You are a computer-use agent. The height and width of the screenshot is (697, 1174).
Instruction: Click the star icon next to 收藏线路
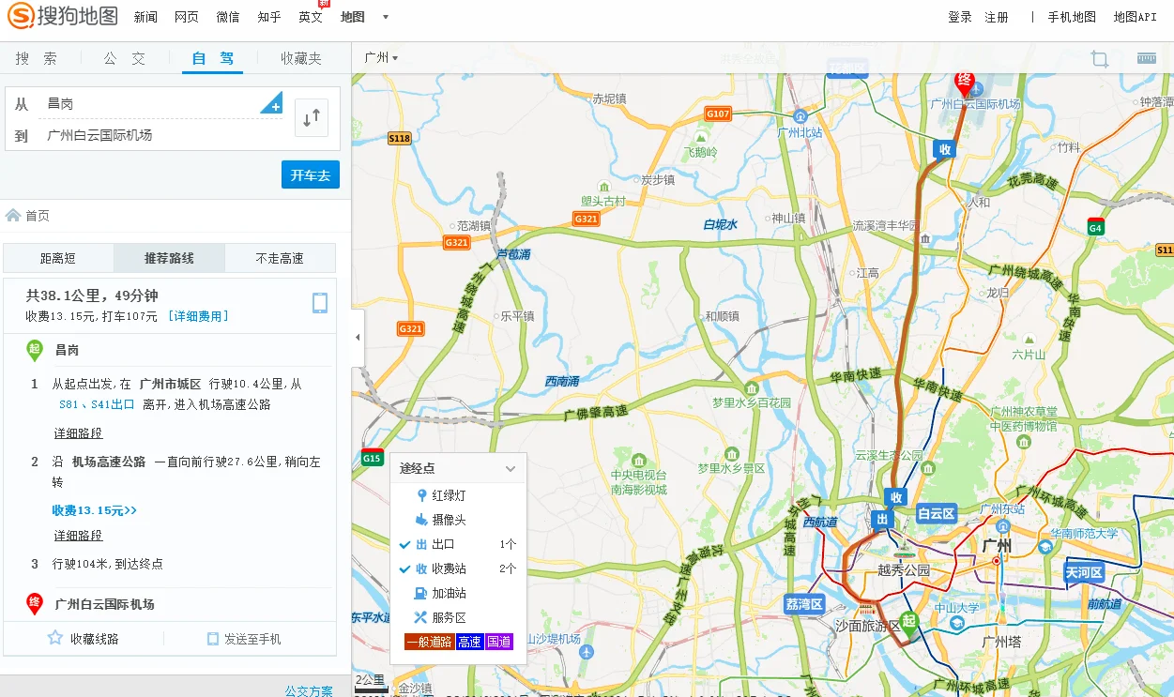click(x=54, y=638)
